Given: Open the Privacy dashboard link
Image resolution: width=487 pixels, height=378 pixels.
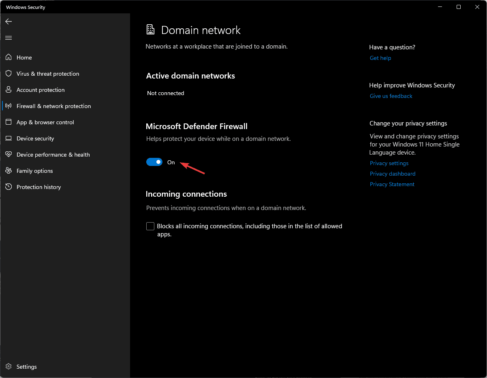Looking at the screenshot, I should [x=393, y=174].
